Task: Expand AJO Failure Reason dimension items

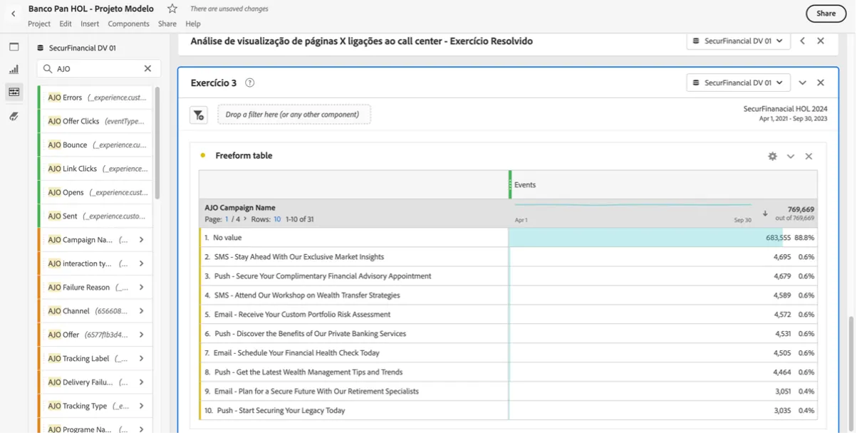Action: tap(141, 288)
